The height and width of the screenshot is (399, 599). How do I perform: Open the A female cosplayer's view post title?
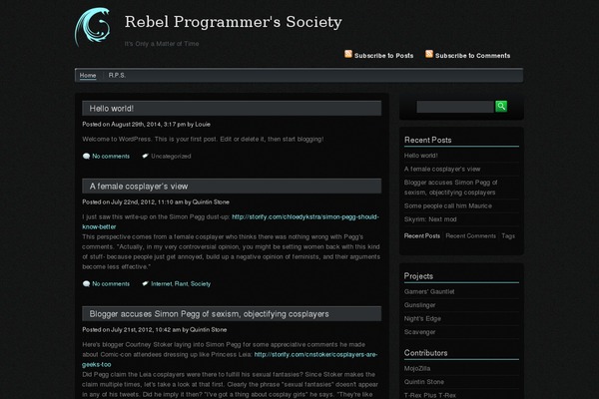139,187
